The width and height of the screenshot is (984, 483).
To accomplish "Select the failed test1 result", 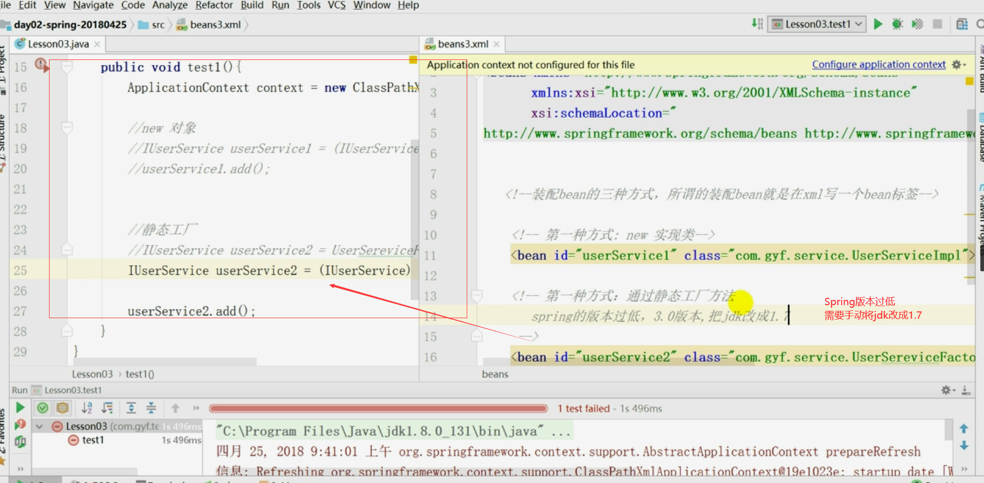I will pos(93,440).
